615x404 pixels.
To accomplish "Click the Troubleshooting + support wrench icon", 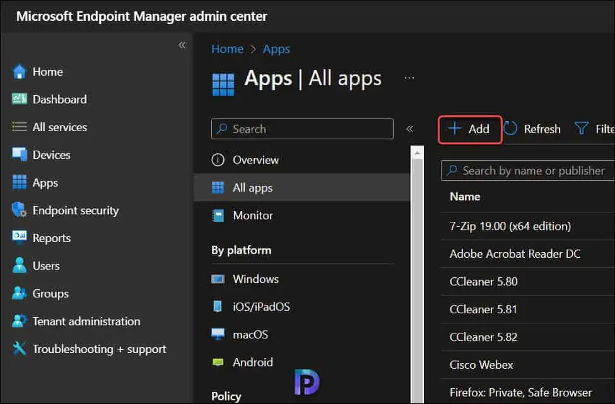I will click(x=19, y=349).
